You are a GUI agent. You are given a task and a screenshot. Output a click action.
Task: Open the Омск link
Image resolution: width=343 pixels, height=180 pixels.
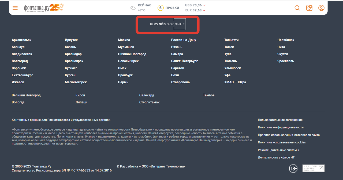tap(122, 68)
